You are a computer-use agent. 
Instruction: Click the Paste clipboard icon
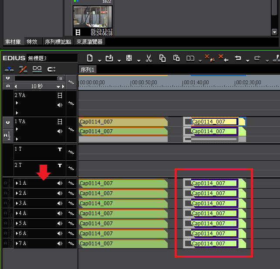176,58
